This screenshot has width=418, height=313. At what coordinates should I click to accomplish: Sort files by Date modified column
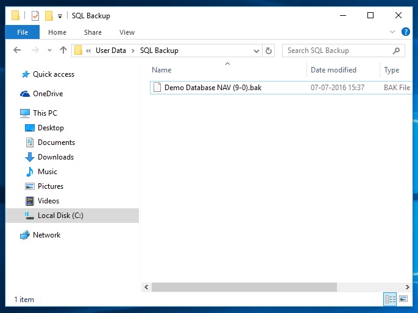333,70
